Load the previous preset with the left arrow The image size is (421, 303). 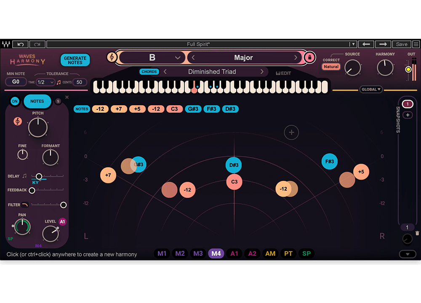point(366,44)
